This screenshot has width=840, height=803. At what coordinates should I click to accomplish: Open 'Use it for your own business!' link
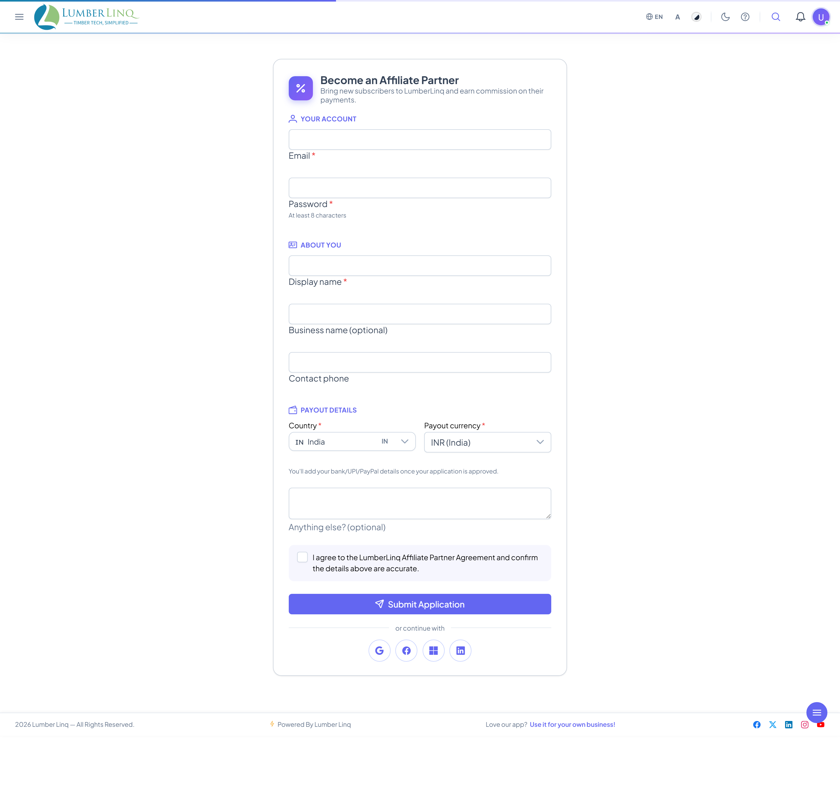(572, 724)
